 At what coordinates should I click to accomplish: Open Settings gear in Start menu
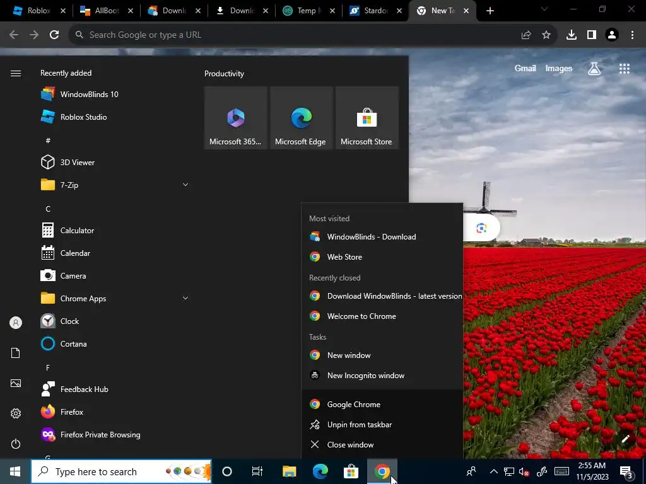coord(16,413)
